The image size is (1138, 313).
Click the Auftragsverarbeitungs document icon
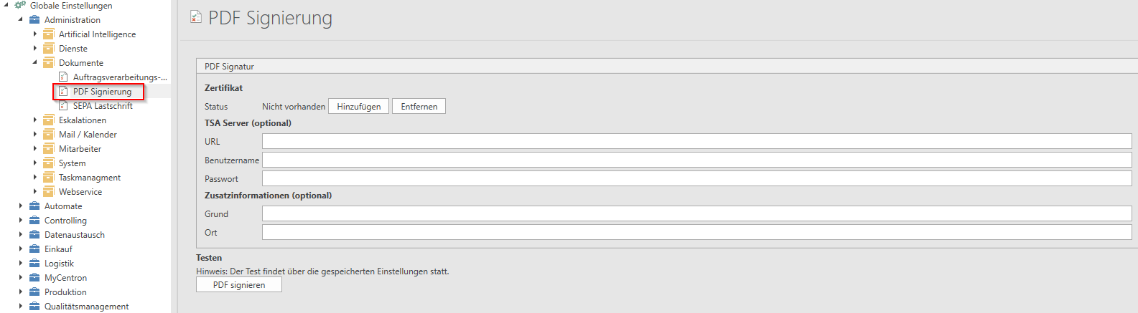click(63, 77)
